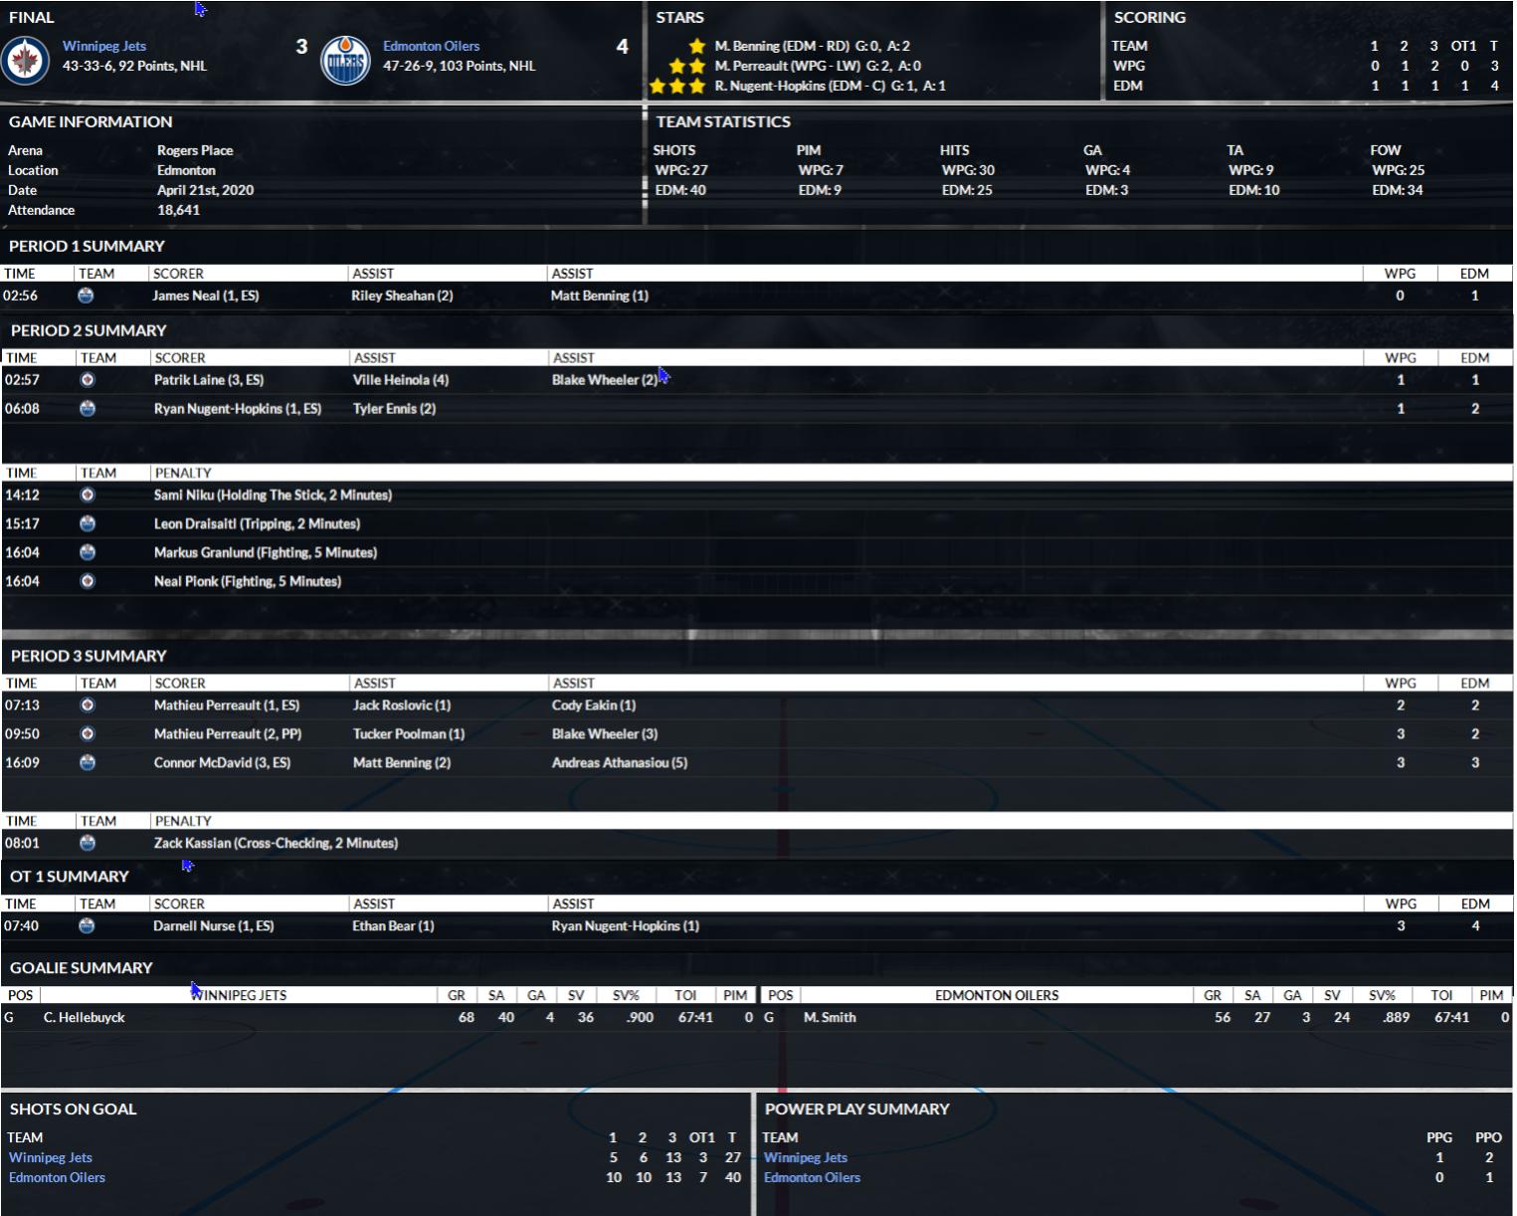
Task: Select assist Matt Benning (1) in period 1
Action: click(x=599, y=296)
